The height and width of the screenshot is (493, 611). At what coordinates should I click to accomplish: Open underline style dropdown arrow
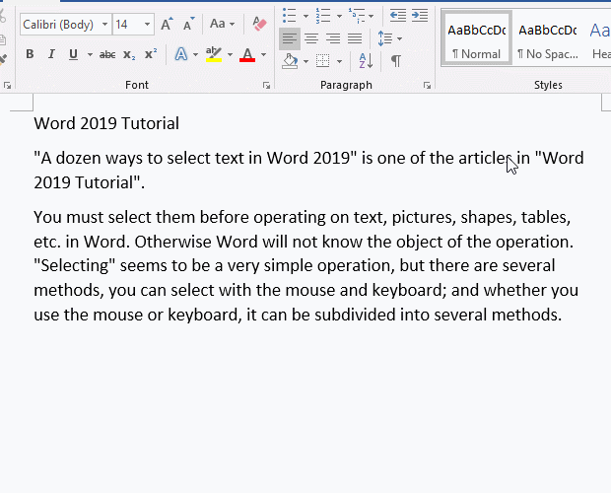[90, 54]
